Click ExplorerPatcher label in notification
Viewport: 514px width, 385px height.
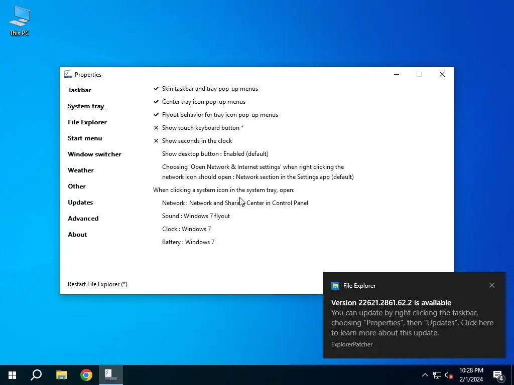pos(352,344)
